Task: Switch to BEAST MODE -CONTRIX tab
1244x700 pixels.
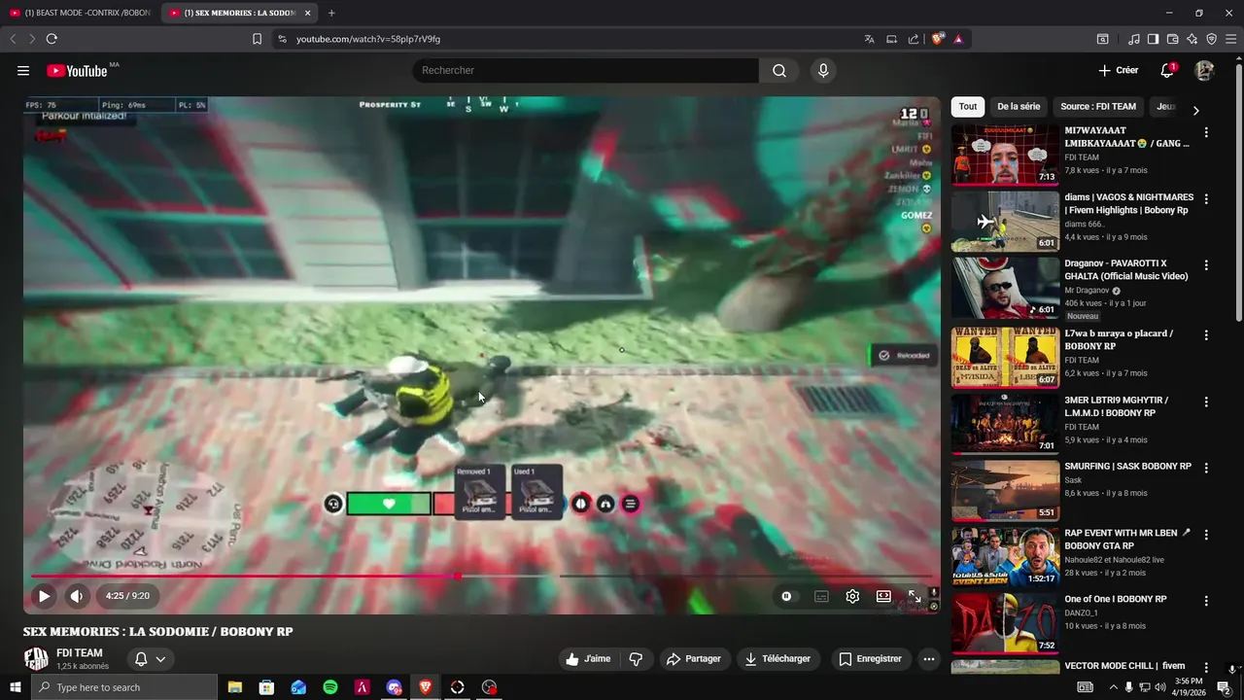Action: coord(80,13)
